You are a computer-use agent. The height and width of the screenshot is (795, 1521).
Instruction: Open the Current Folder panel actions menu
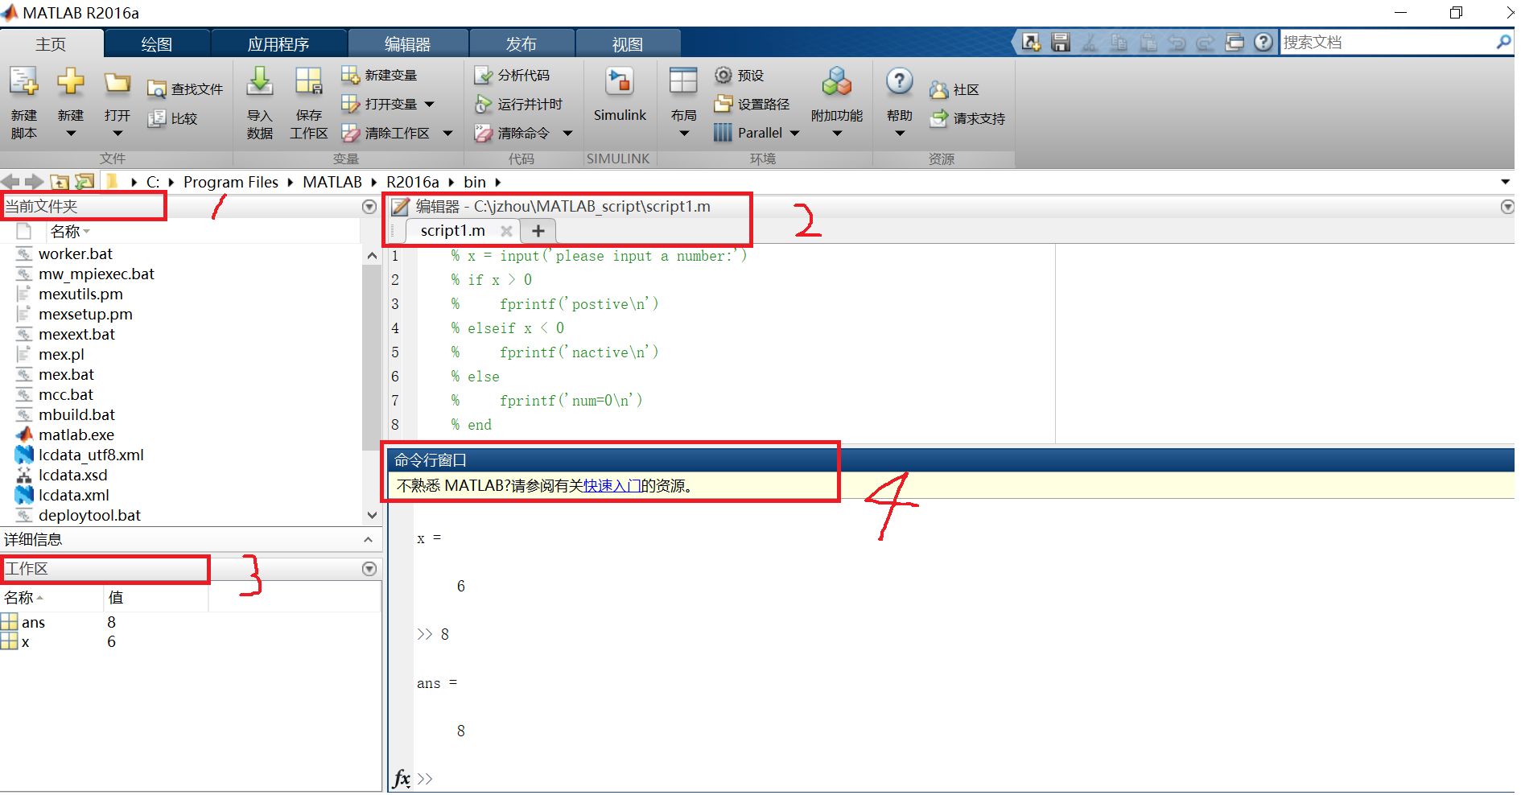[369, 207]
